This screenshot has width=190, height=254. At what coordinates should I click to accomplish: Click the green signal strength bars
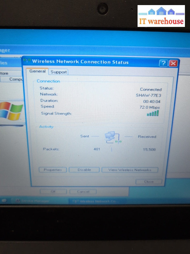(153, 113)
